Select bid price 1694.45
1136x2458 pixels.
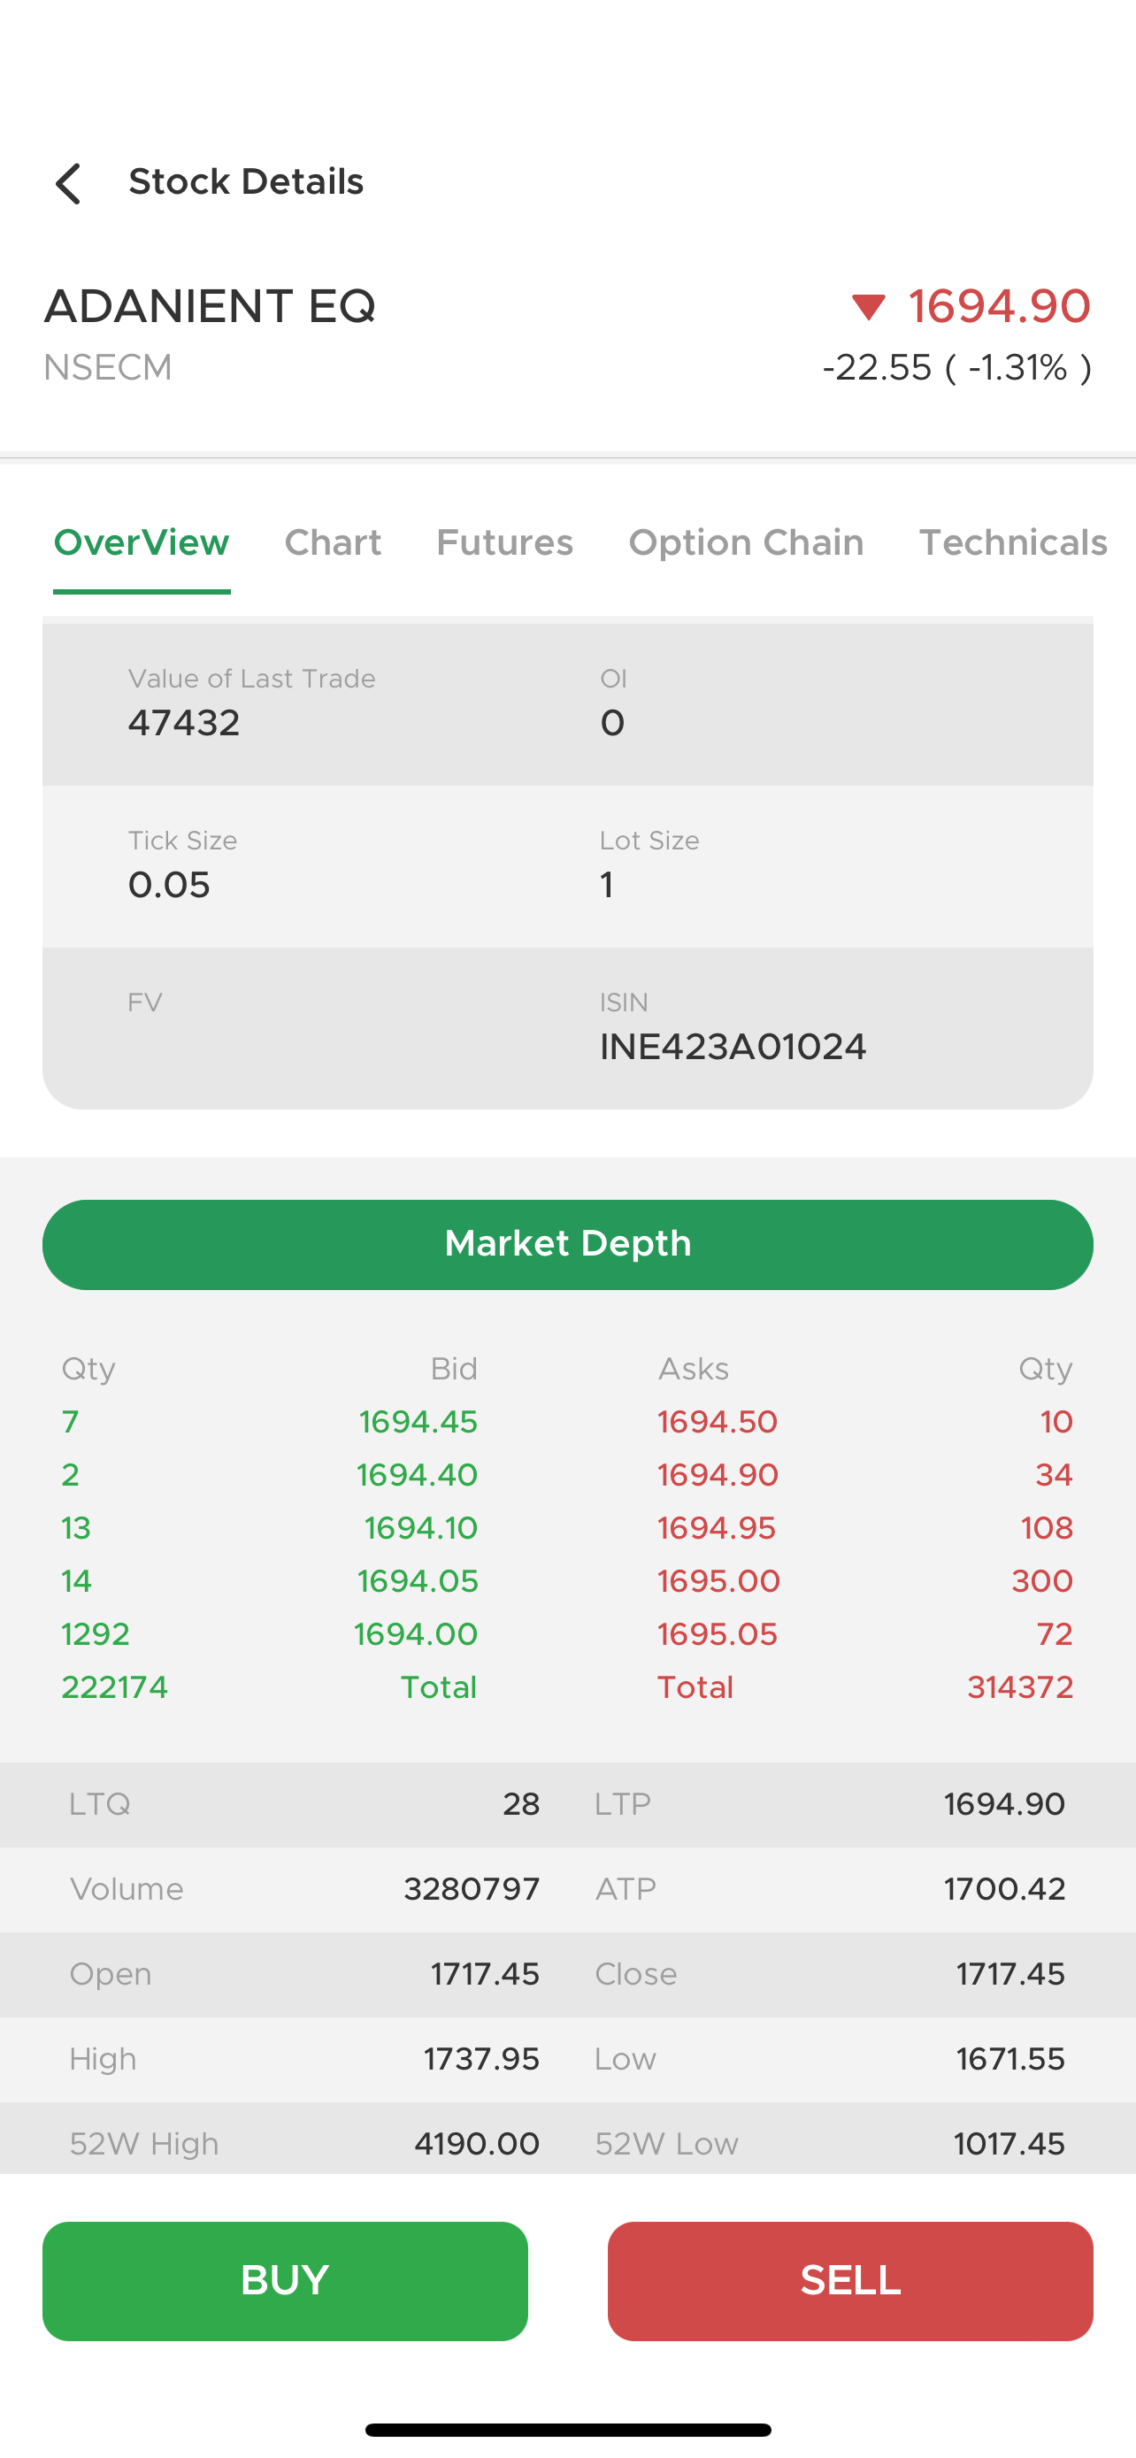tap(418, 1423)
